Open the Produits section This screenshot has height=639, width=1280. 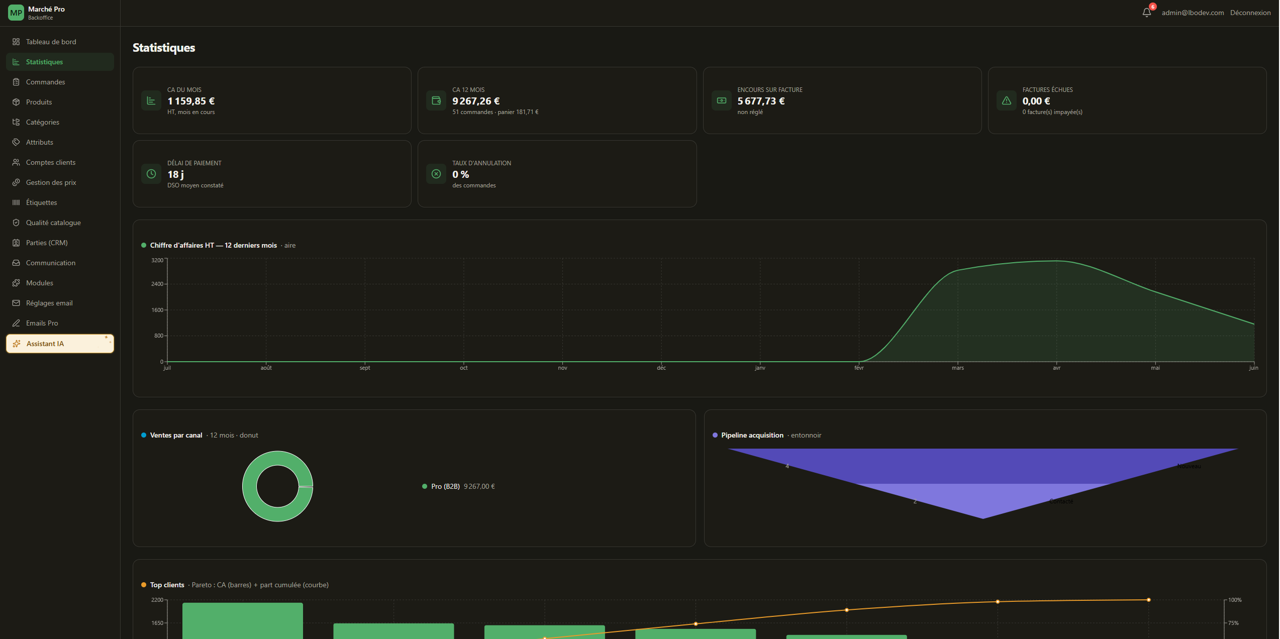point(60,102)
